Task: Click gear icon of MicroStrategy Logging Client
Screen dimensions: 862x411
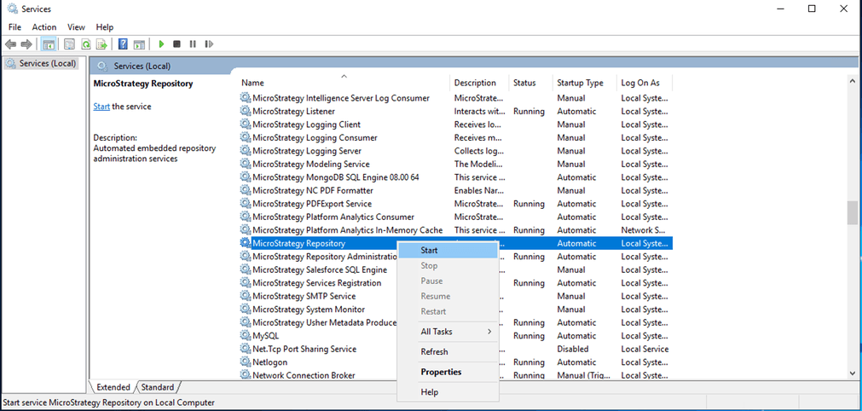Action: tap(246, 124)
